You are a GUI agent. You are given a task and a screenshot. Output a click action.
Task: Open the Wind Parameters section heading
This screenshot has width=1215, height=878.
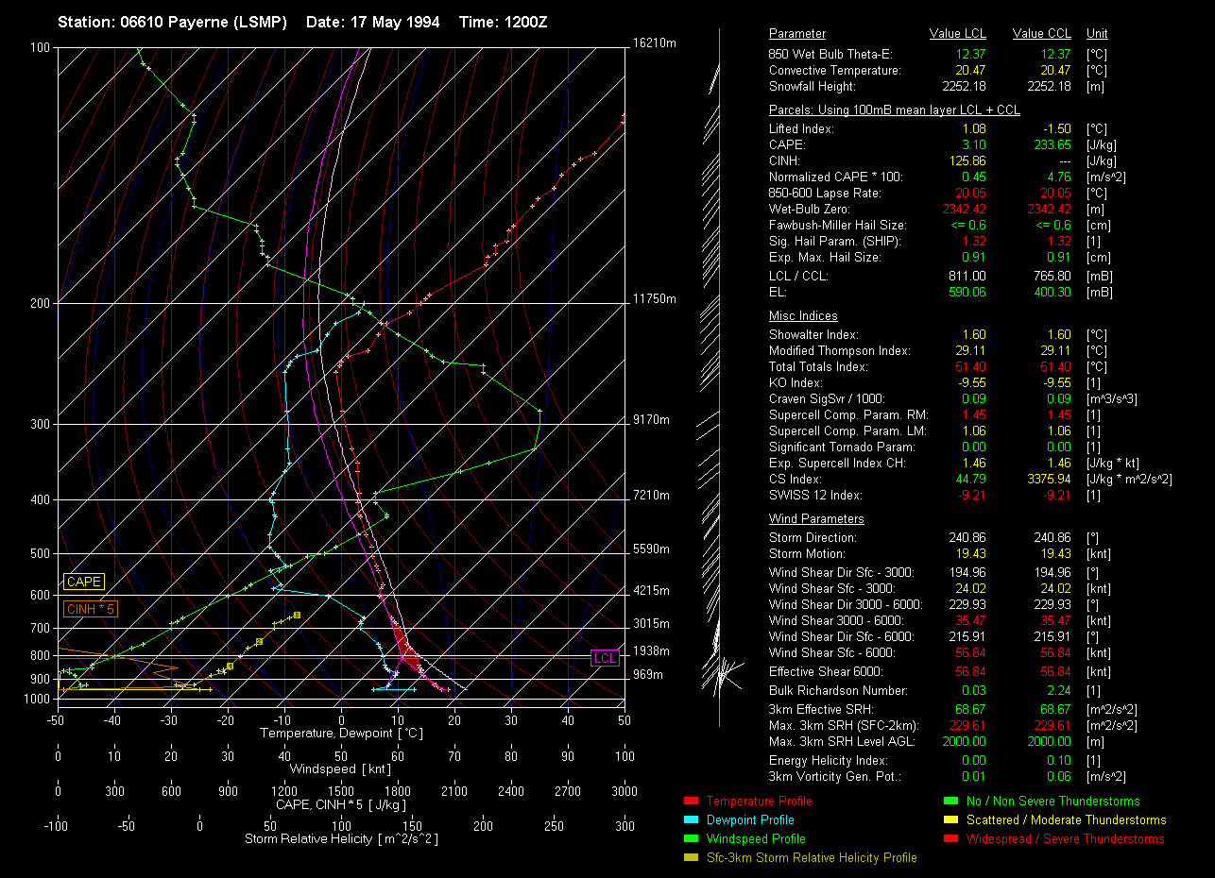coord(816,519)
